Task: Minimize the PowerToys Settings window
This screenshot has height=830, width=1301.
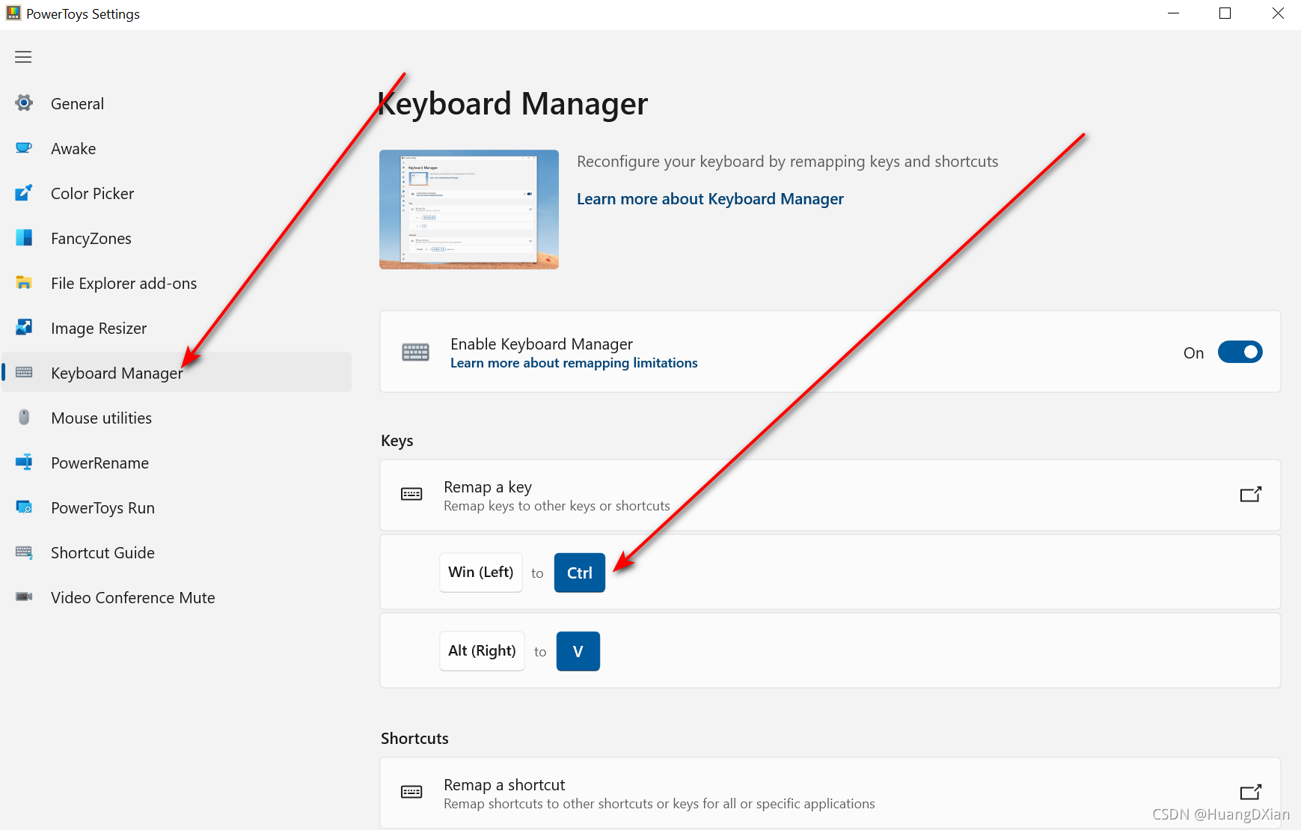Action: (1173, 13)
